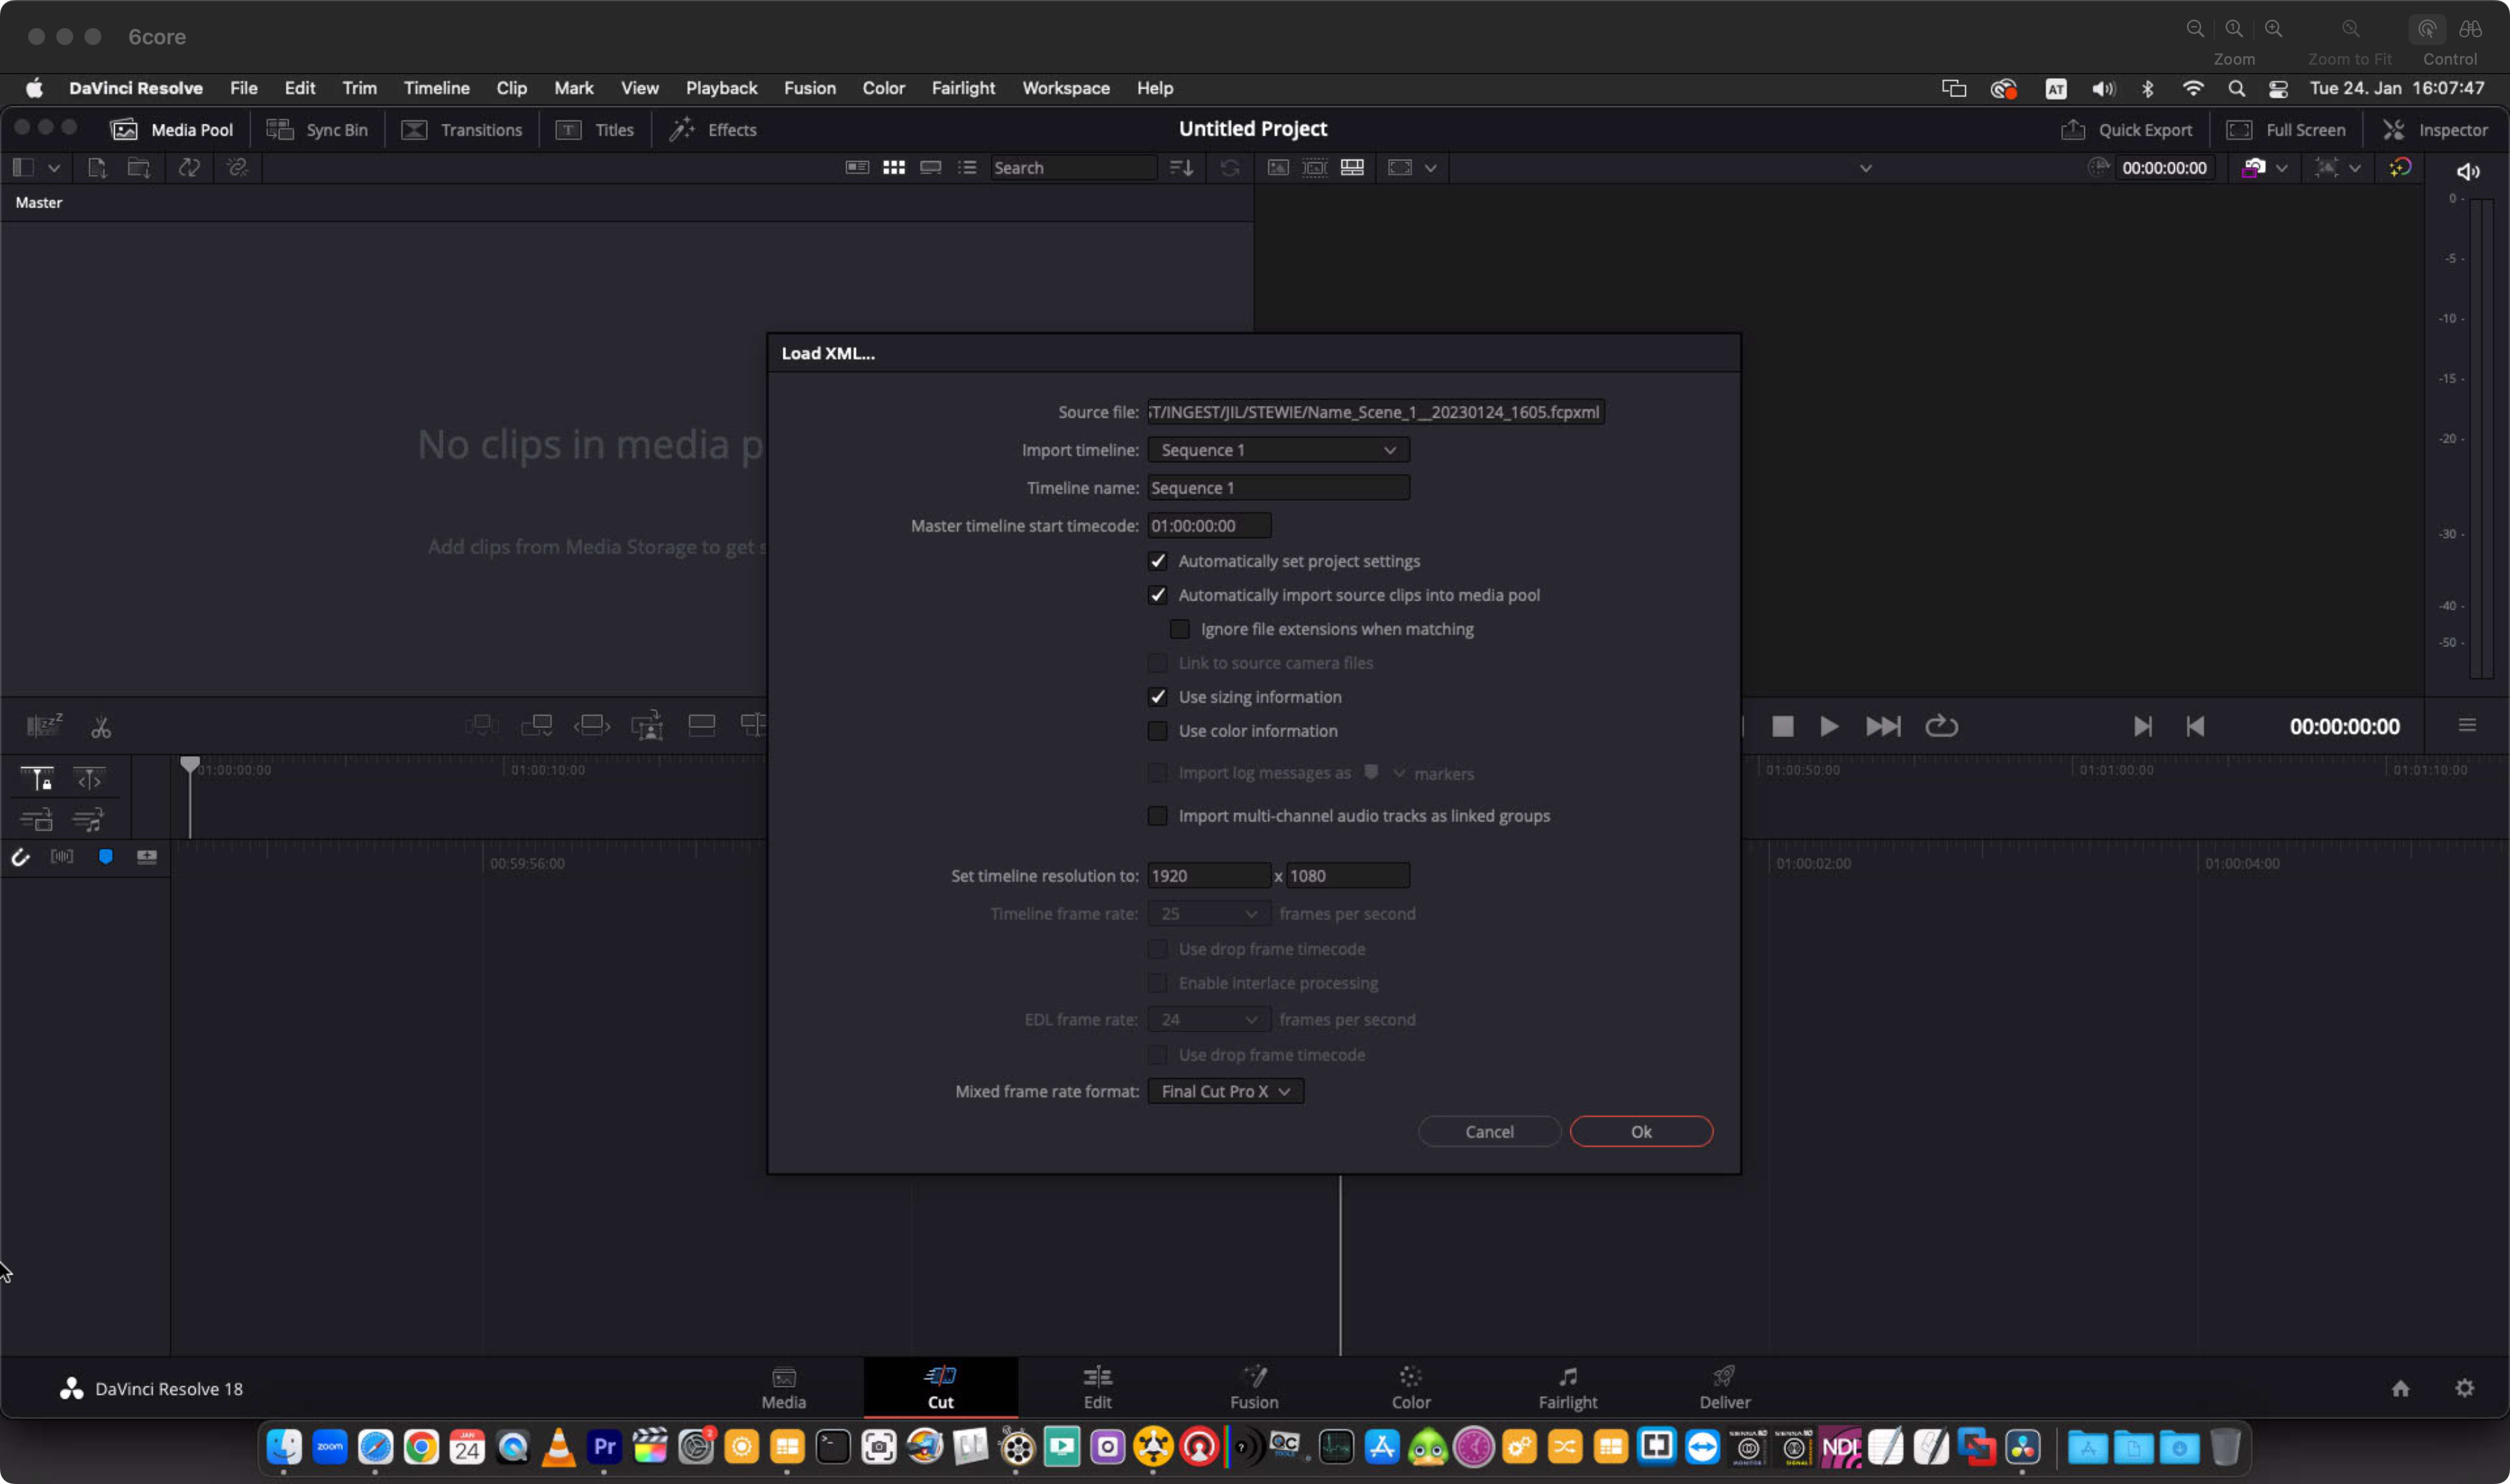Open the Titles panel
2510x1484 pixels.
[x=595, y=130]
